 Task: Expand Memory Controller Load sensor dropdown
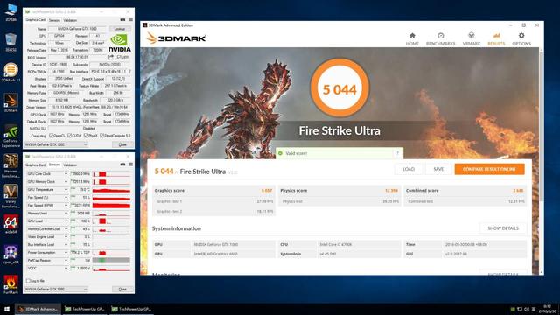pos(66,229)
